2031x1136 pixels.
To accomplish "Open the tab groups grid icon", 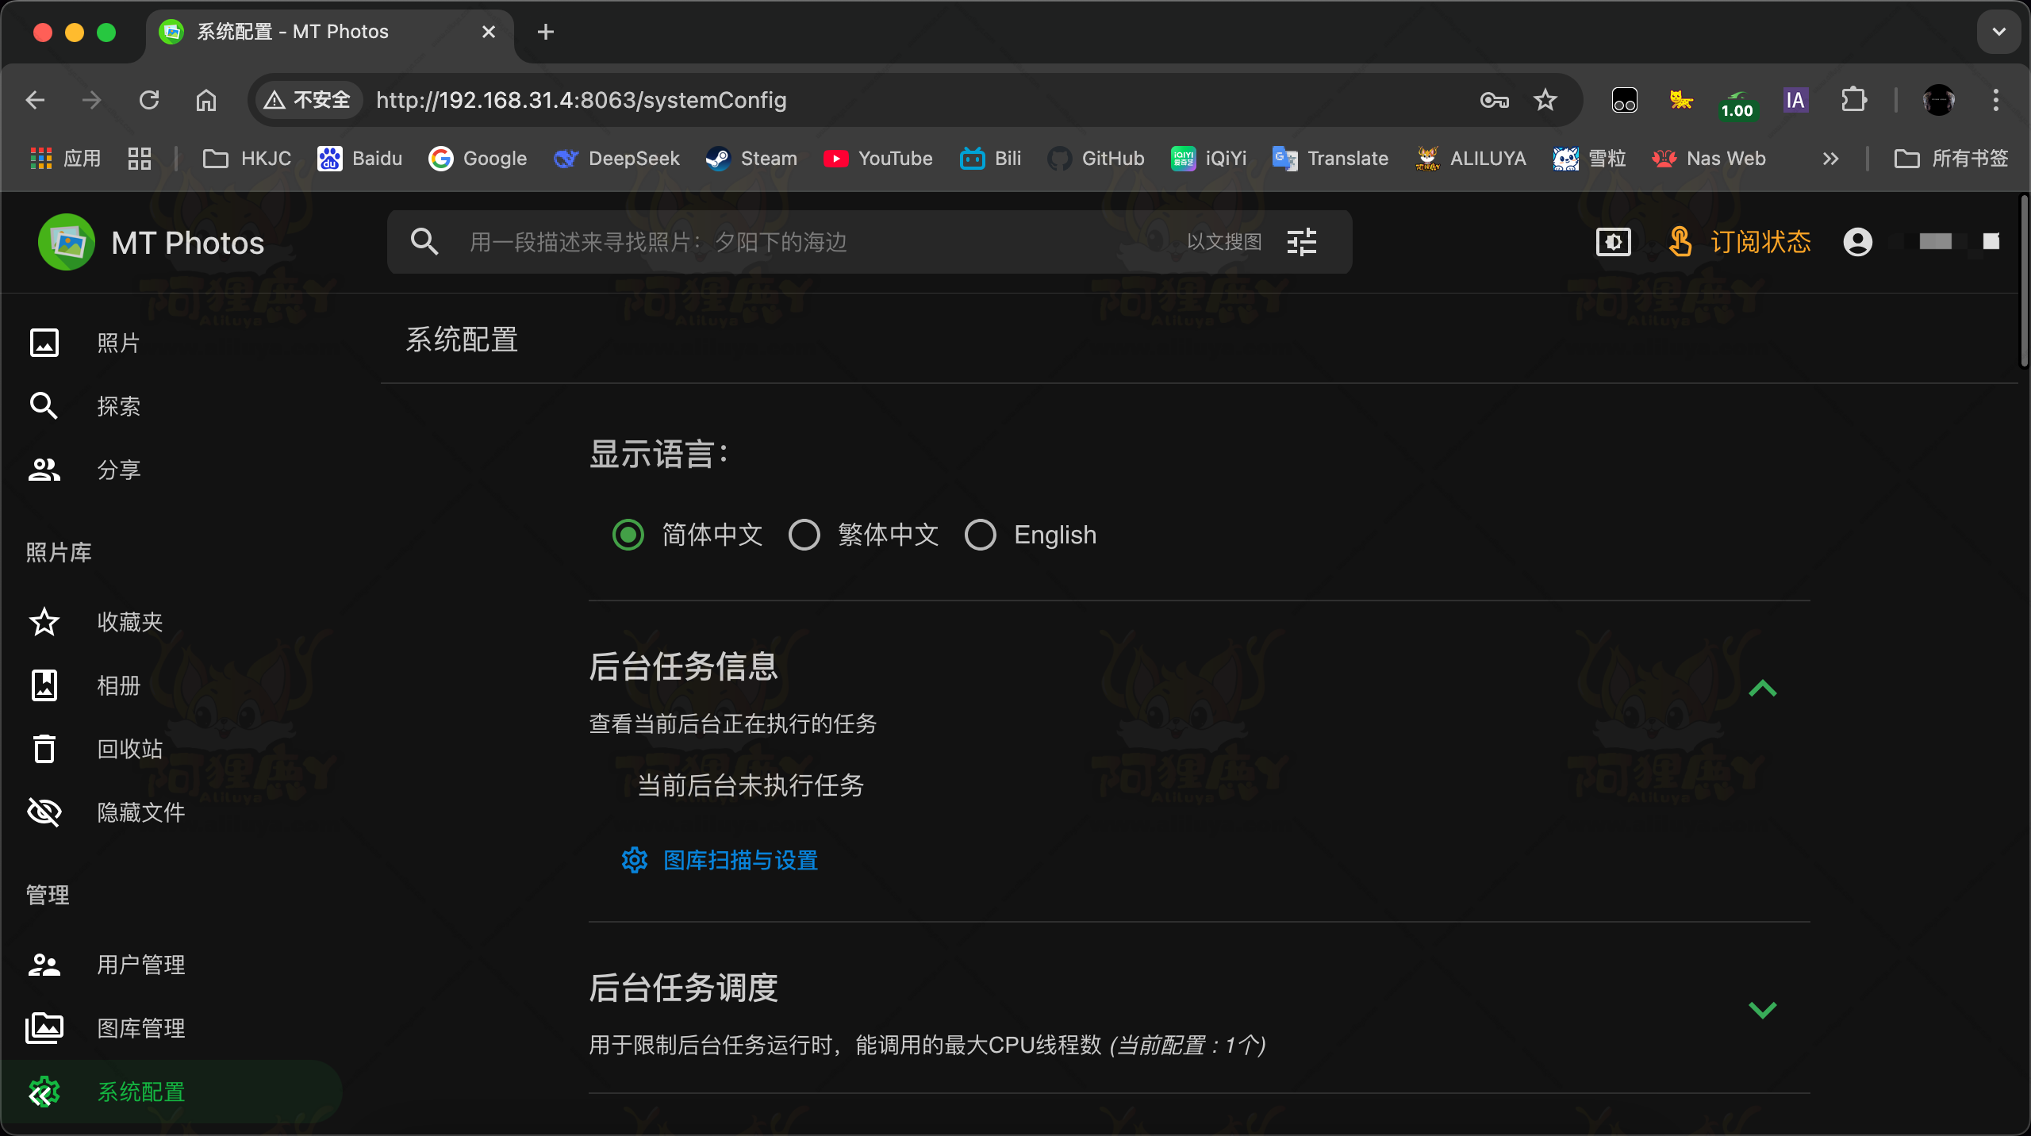I will (140, 159).
